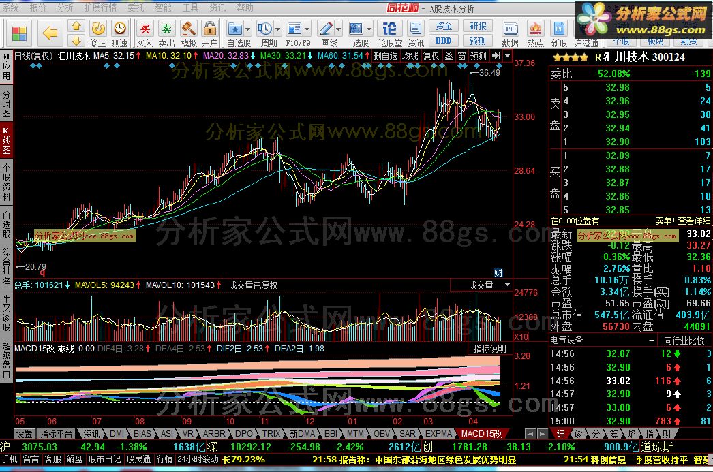Image resolution: width=713 pixels, height=472 pixels.
Task: Expand the chart header options dropdown arrow
Action: coord(507,56)
